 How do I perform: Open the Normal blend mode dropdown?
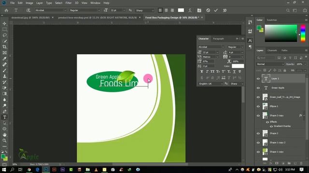[x=270, y=64]
